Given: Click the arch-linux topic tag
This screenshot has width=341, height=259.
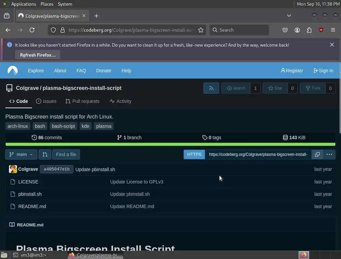Looking at the screenshot, I should click(x=18, y=126).
